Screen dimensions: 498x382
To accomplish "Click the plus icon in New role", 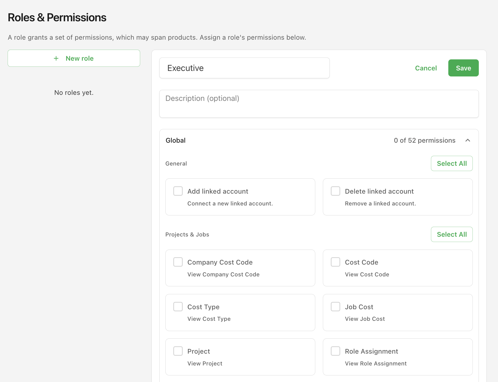I will point(56,58).
